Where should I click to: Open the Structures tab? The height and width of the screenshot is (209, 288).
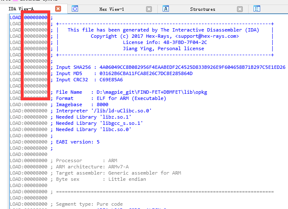click(203, 9)
